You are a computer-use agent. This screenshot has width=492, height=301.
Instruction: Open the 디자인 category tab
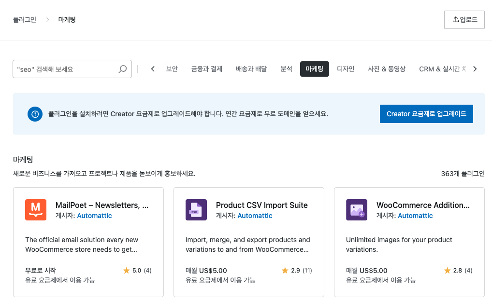tap(346, 69)
